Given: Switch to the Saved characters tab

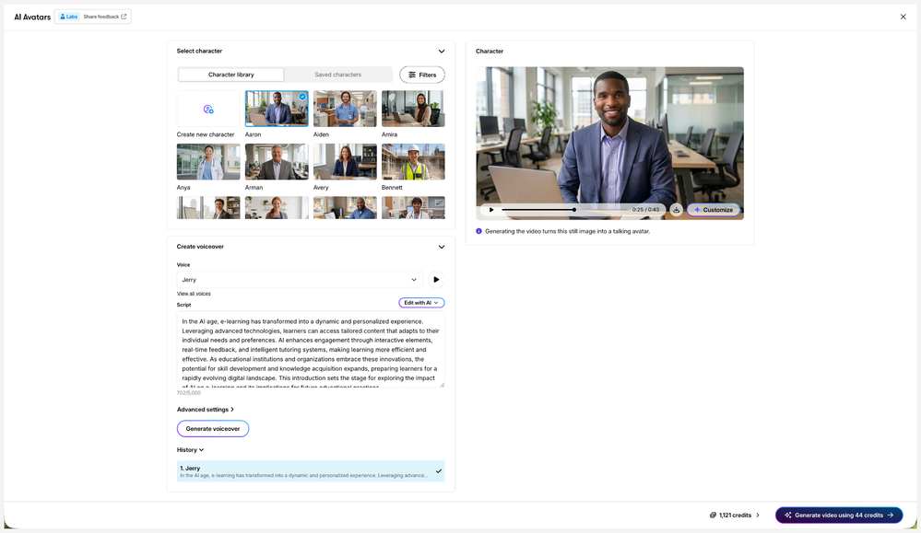Looking at the screenshot, I should 337,75.
